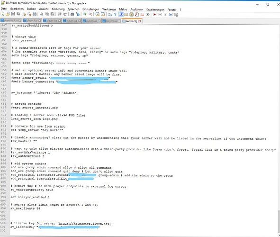Image resolution: width=280 pixels, height=237 pixels.
Task: Toggle synchronized vertical scrolling
Action: tap(98, 14)
